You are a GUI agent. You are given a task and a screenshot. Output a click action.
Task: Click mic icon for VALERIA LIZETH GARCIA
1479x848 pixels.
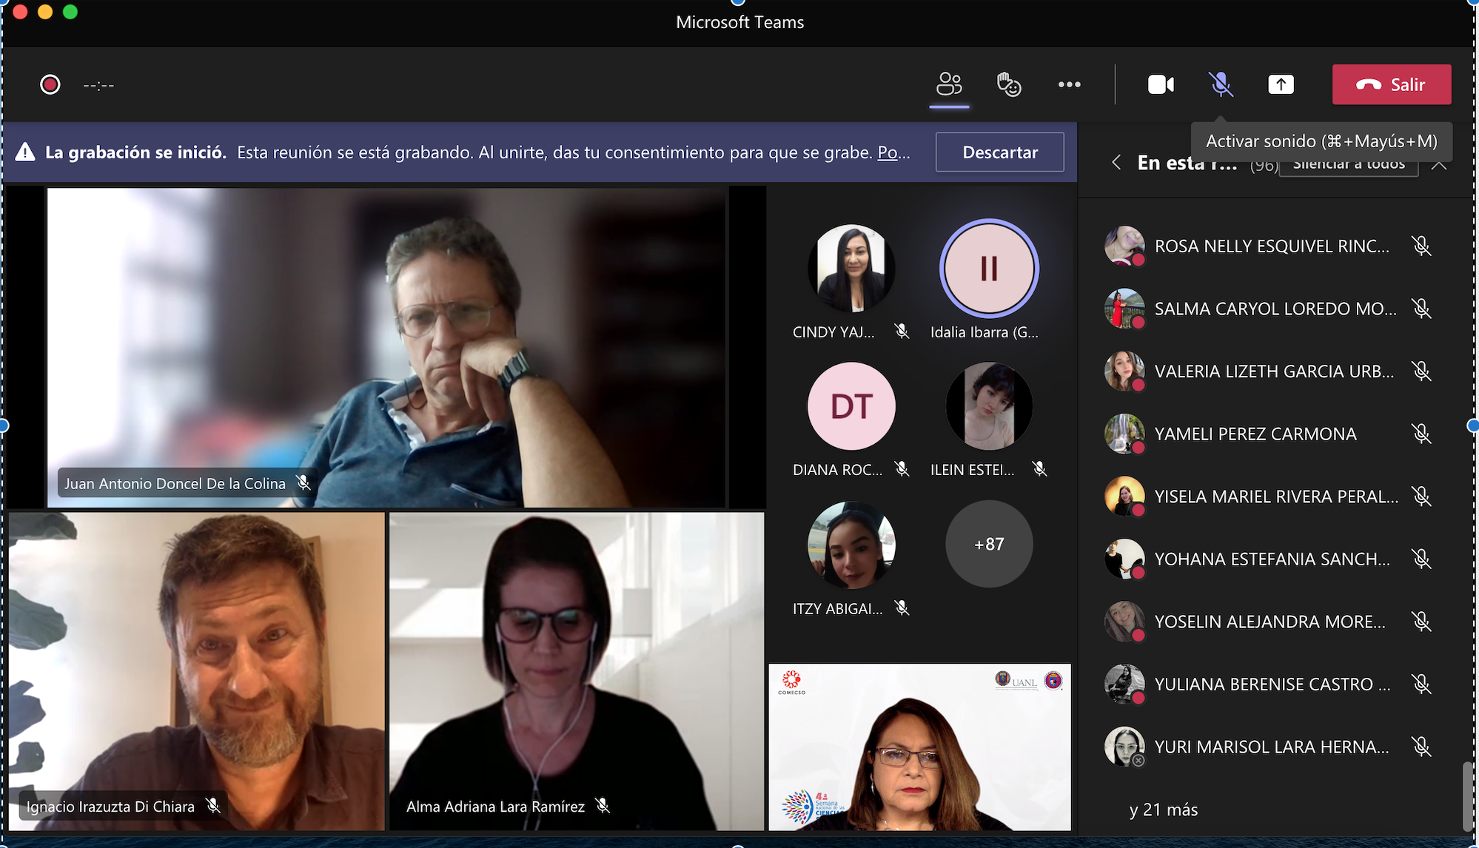1421,371
